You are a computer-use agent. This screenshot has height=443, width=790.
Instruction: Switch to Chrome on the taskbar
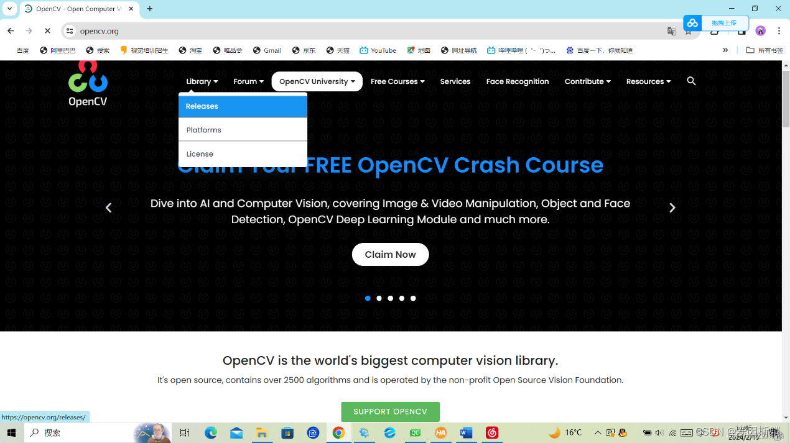point(338,432)
